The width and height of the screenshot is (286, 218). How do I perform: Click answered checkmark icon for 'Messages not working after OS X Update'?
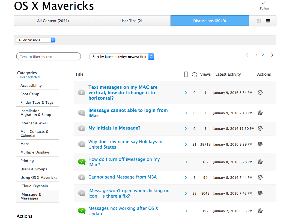click(x=82, y=211)
